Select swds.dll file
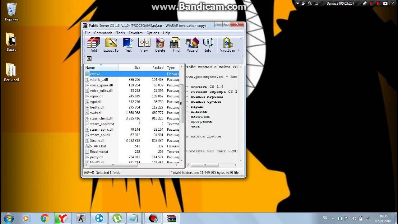The height and width of the screenshot is (224, 398). (132, 113)
